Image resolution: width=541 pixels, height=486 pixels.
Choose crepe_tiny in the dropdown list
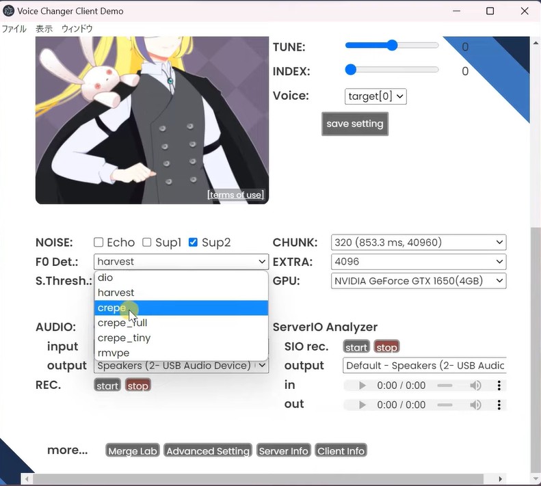[x=124, y=338]
